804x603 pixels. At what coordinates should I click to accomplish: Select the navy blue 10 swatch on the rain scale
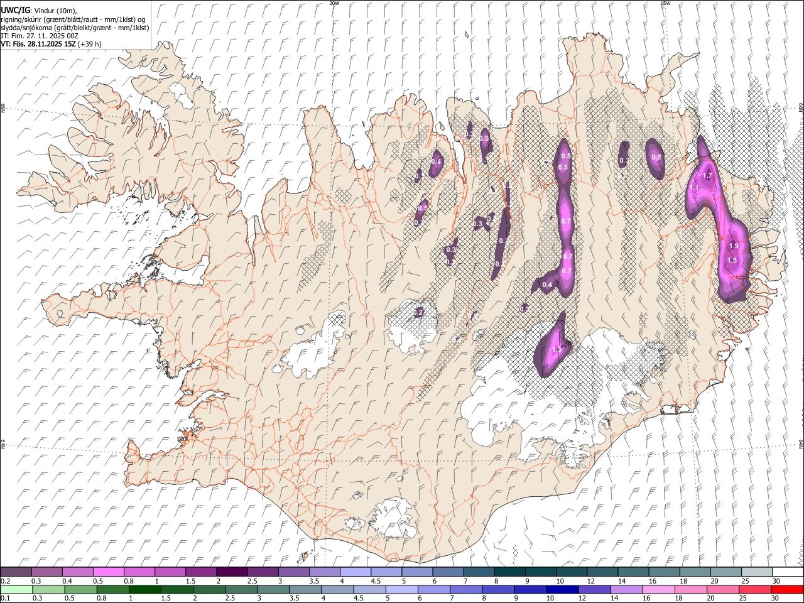(562, 590)
